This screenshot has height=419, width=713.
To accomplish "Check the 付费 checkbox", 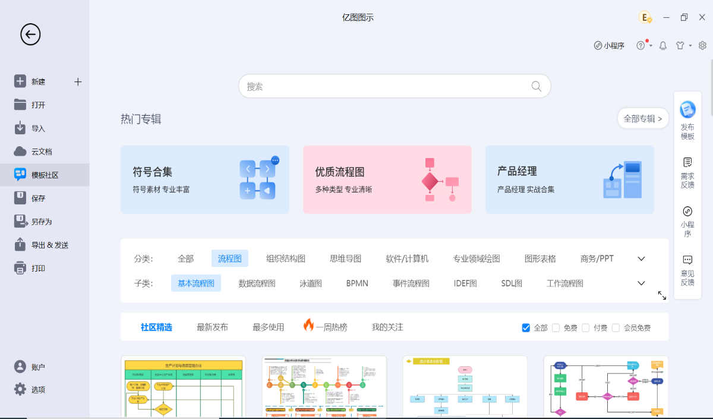I will click(586, 327).
